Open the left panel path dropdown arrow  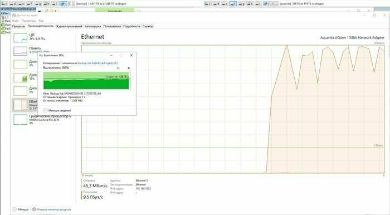tap(2, 9)
